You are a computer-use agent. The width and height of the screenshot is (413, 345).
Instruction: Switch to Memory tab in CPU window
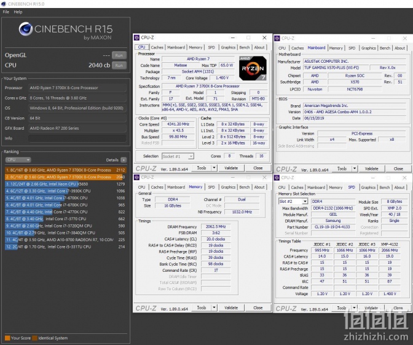[x=195, y=47]
